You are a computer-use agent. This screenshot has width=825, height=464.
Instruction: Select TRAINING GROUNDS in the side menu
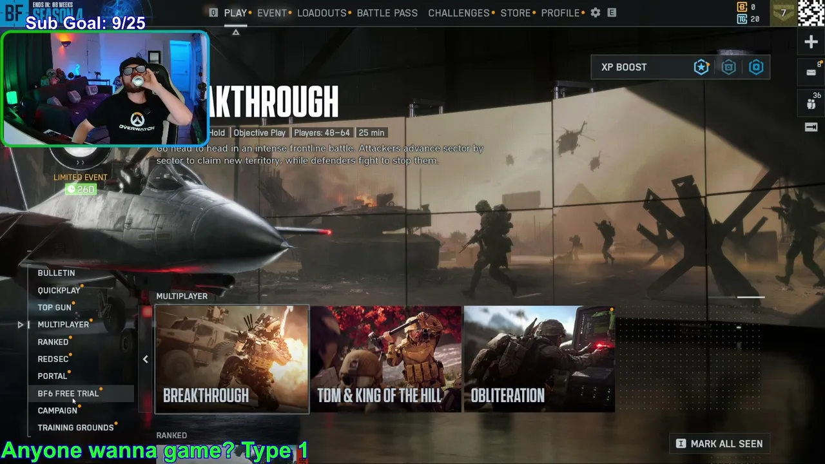[x=75, y=428]
